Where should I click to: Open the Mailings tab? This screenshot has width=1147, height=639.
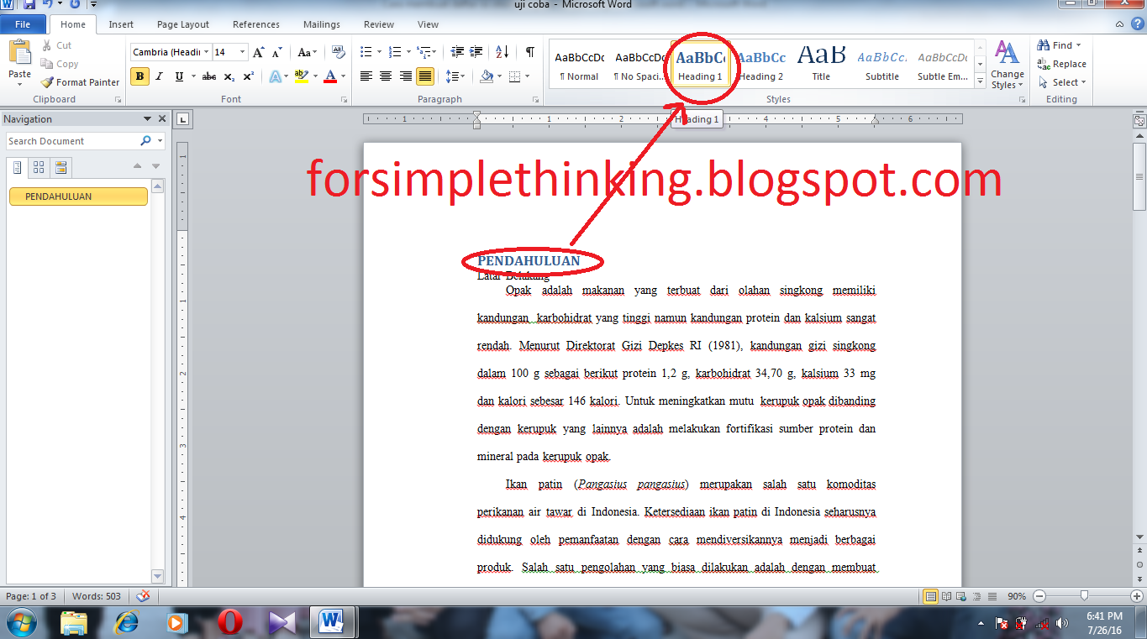(321, 24)
